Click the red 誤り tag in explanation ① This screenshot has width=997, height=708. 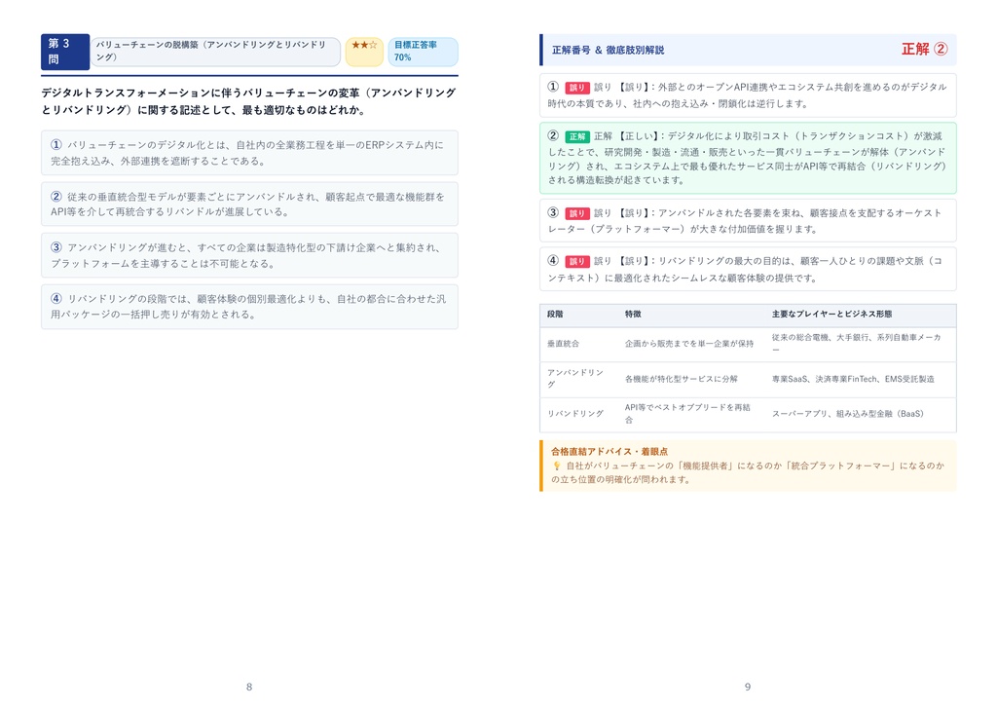point(576,88)
